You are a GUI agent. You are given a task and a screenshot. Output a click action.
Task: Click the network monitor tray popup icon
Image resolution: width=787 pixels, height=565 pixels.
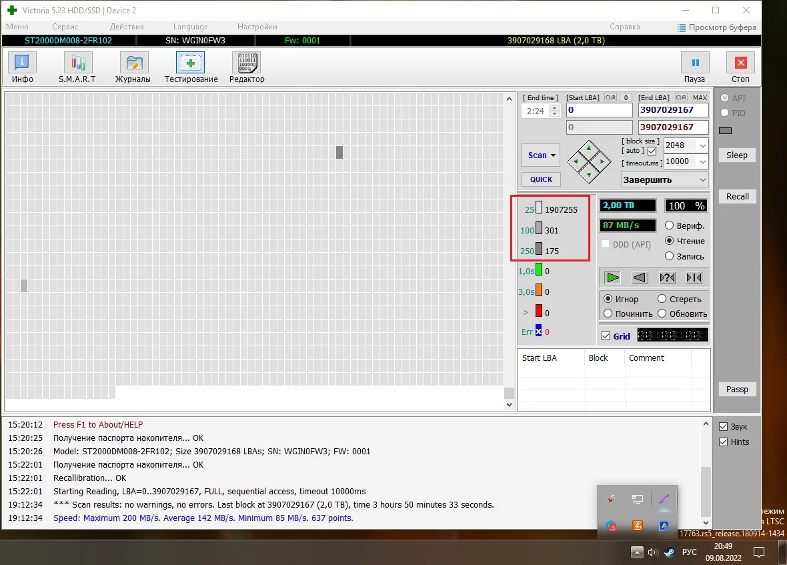638,499
